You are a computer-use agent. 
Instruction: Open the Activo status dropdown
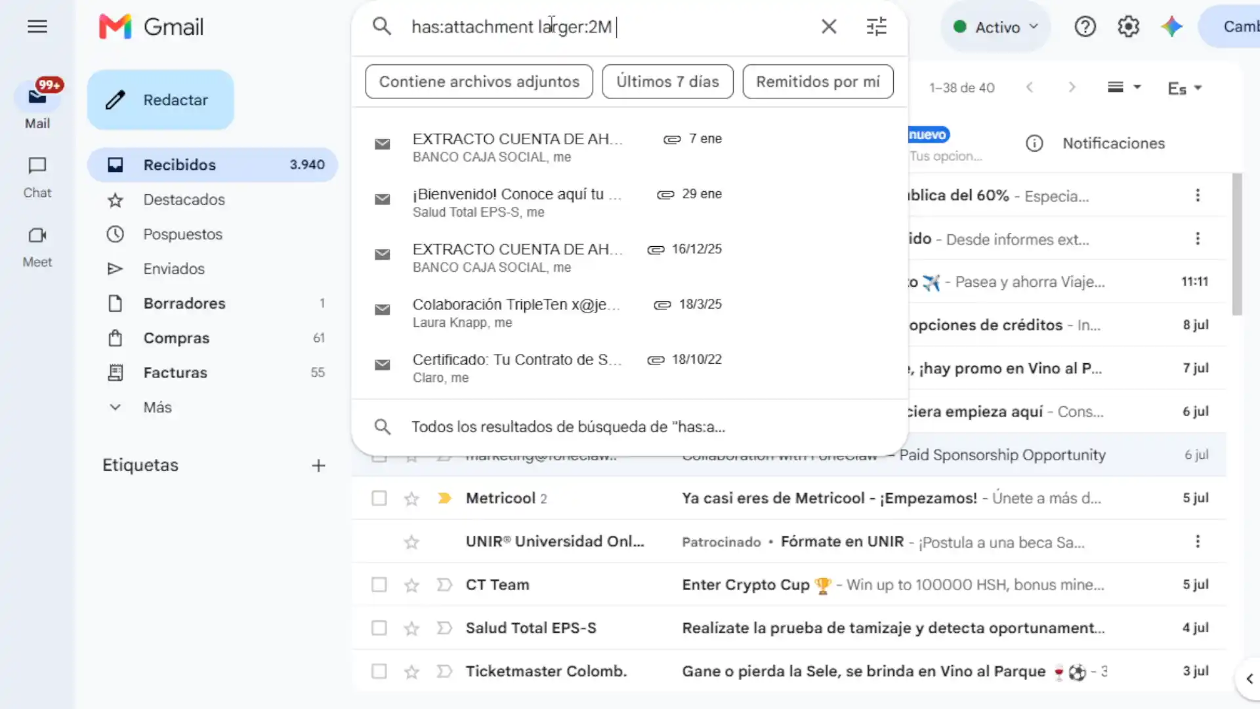[x=996, y=27]
